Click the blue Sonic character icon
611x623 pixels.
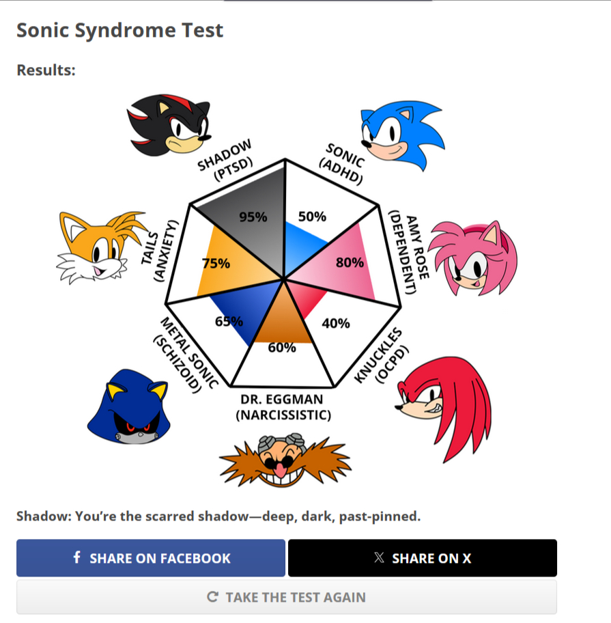click(x=401, y=134)
